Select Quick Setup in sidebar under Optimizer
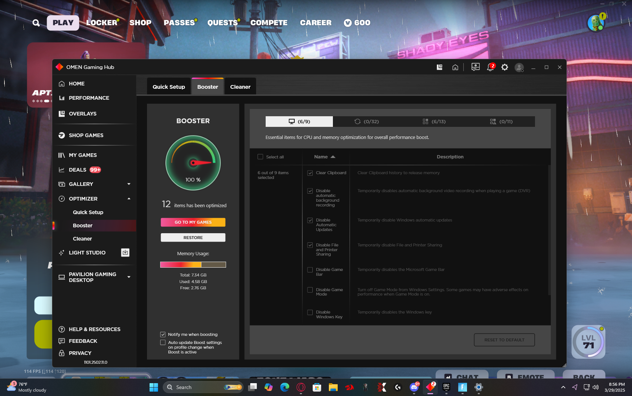The height and width of the screenshot is (396, 632). coord(88,212)
